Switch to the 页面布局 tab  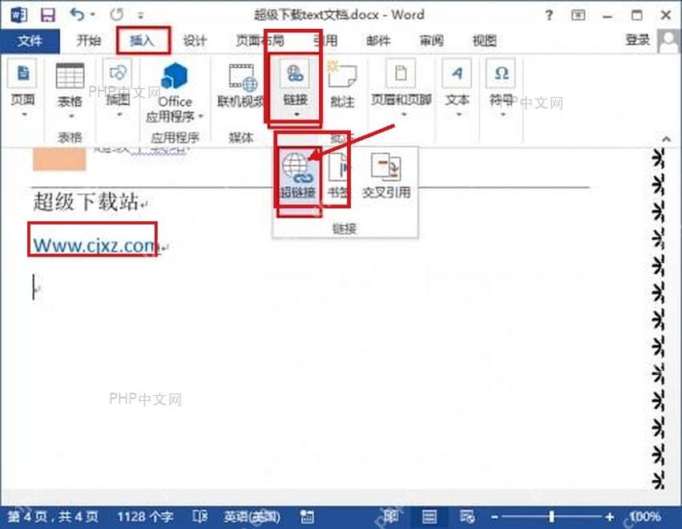coord(260,41)
